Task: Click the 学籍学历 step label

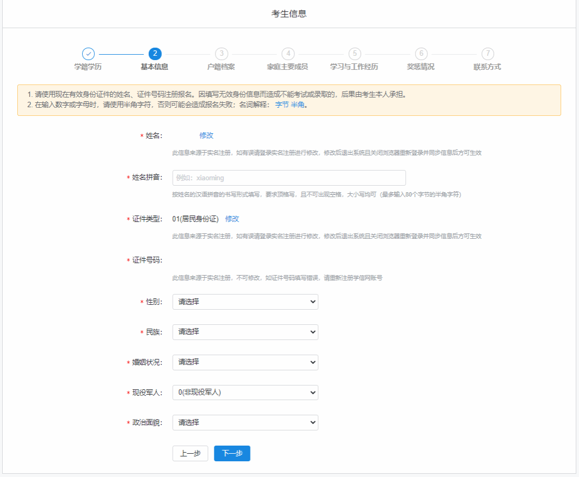Action: [88, 67]
